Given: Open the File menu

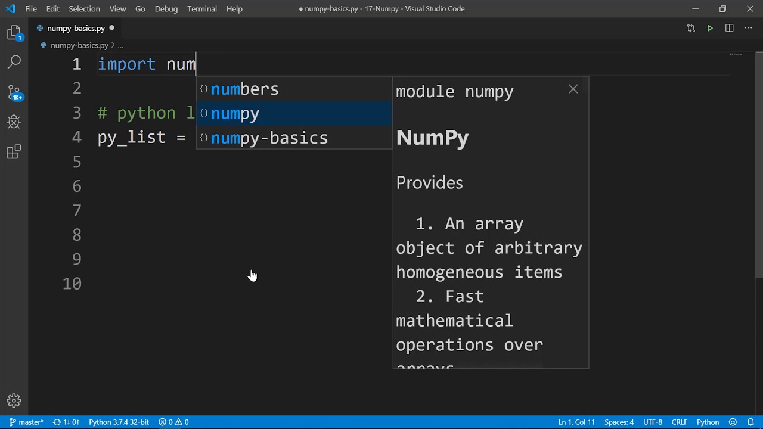Looking at the screenshot, I should click(31, 8).
